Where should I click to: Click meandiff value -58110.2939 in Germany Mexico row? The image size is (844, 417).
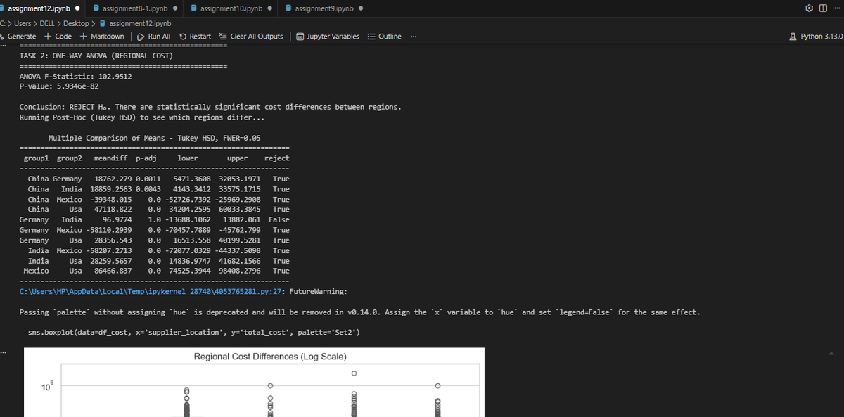[x=108, y=230]
